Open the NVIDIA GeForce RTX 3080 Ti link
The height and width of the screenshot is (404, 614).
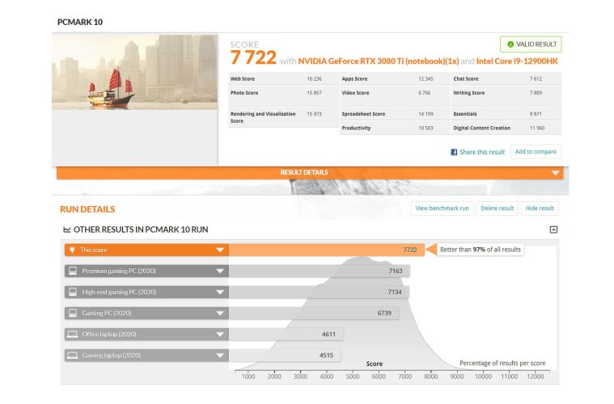379,61
